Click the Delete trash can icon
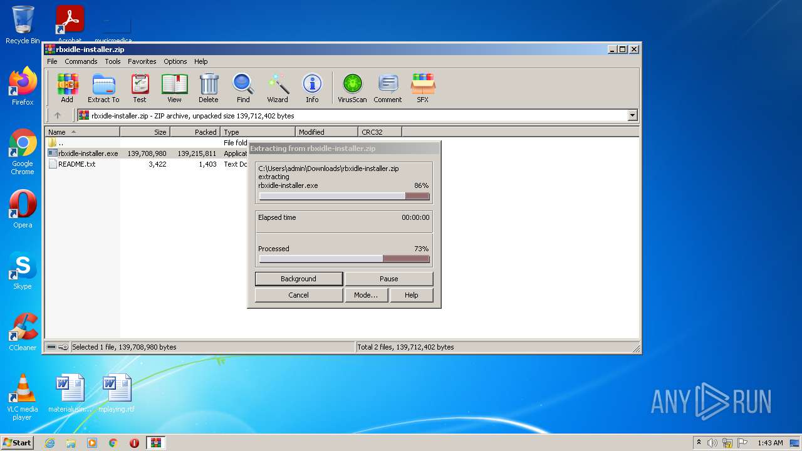The width and height of the screenshot is (802, 451). tap(209, 88)
